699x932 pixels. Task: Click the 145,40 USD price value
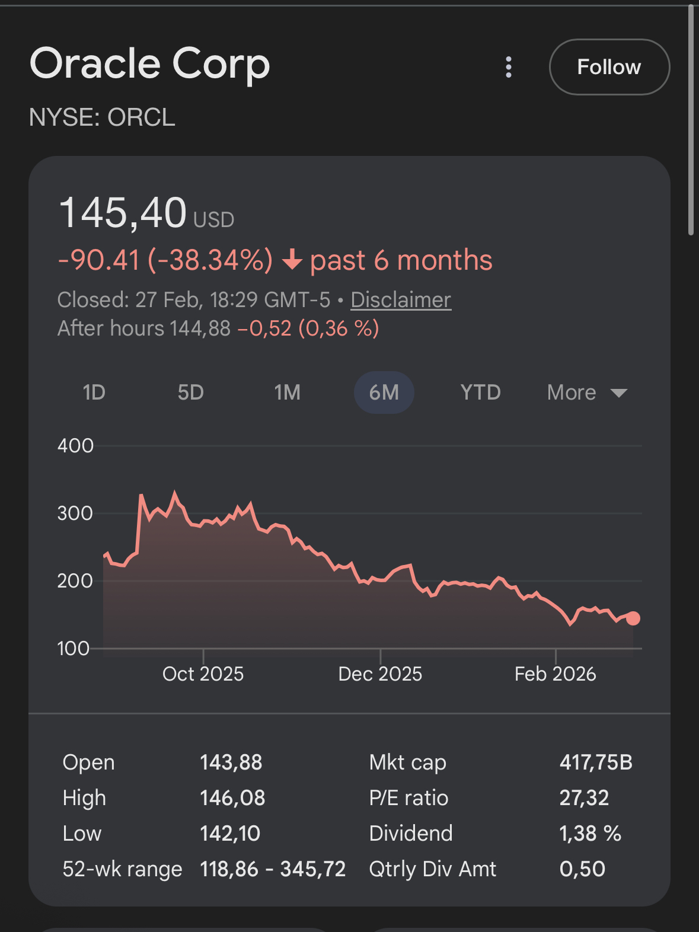(x=123, y=213)
